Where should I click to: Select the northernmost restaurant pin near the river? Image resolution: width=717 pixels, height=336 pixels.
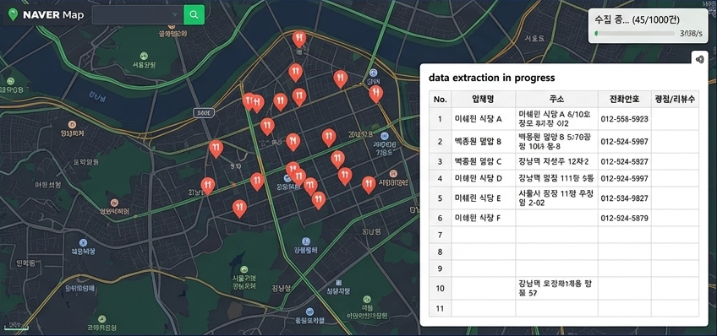click(x=299, y=40)
